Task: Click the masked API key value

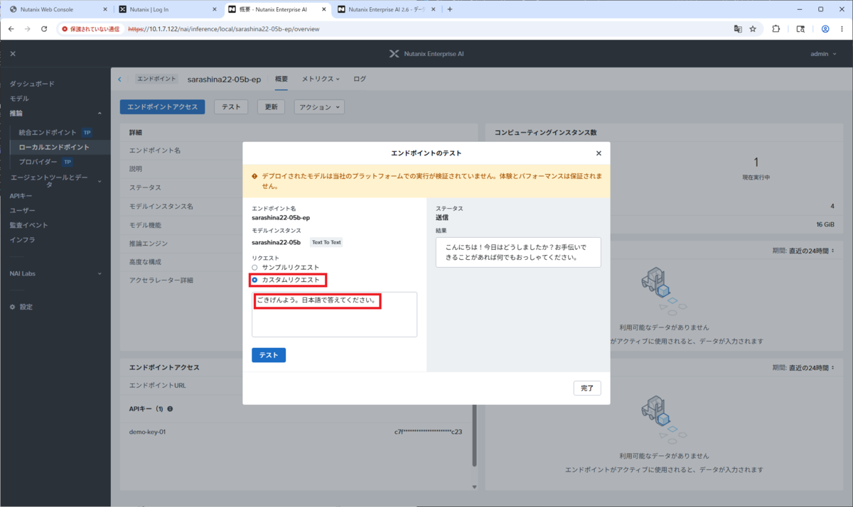Action: pos(428,432)
